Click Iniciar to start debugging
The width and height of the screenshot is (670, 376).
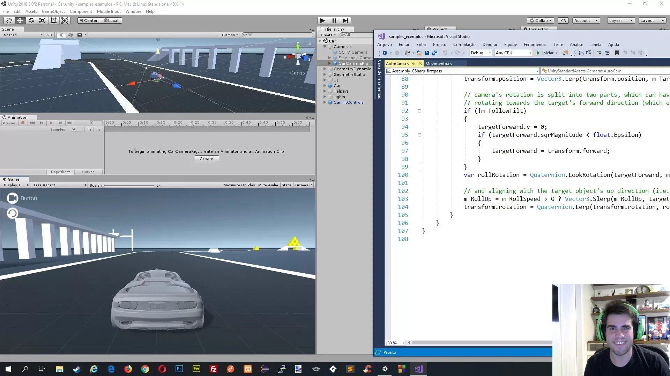click(x=547, y=53)
